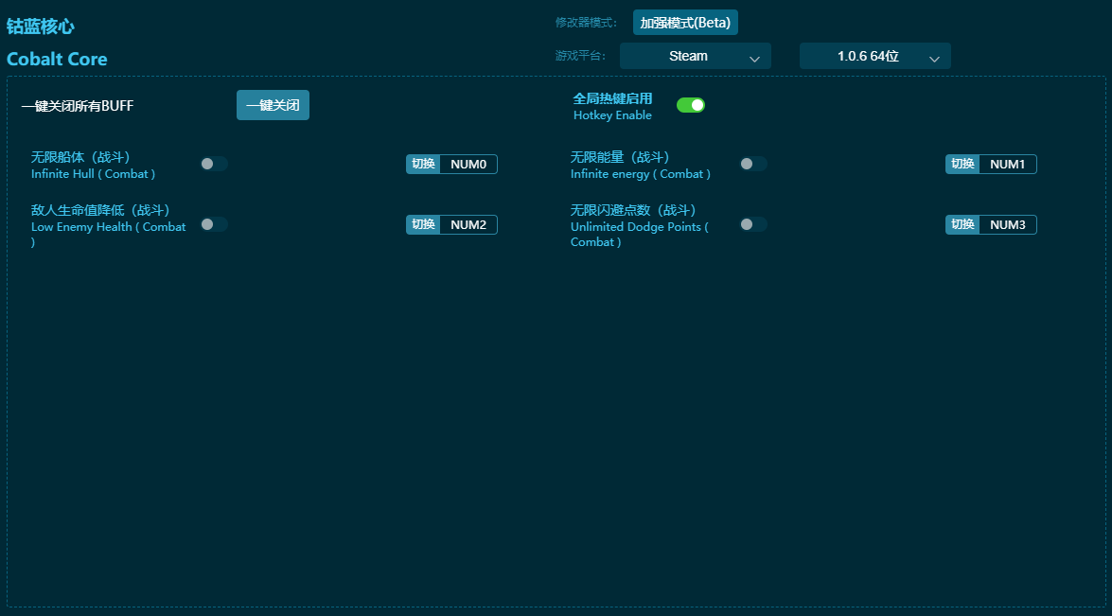
Task: Activate the Unlimited Dodge Points toggle
Action: pos(753,224)
